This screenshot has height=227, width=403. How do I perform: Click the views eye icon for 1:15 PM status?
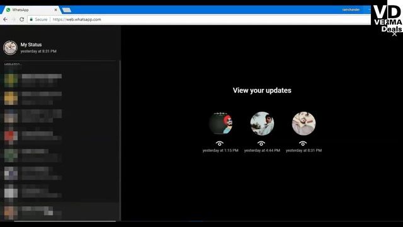pos(220,143)
